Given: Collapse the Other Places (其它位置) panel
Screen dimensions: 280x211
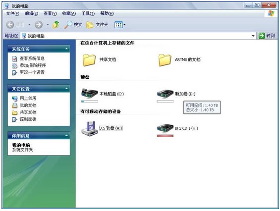Looking at the screenshot, I should coord(66,89).
